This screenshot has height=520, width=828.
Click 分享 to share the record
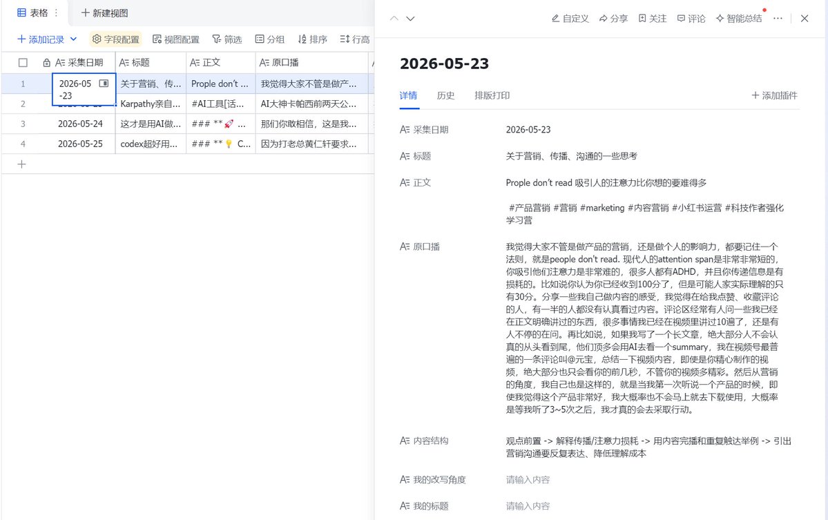(613, 19)
